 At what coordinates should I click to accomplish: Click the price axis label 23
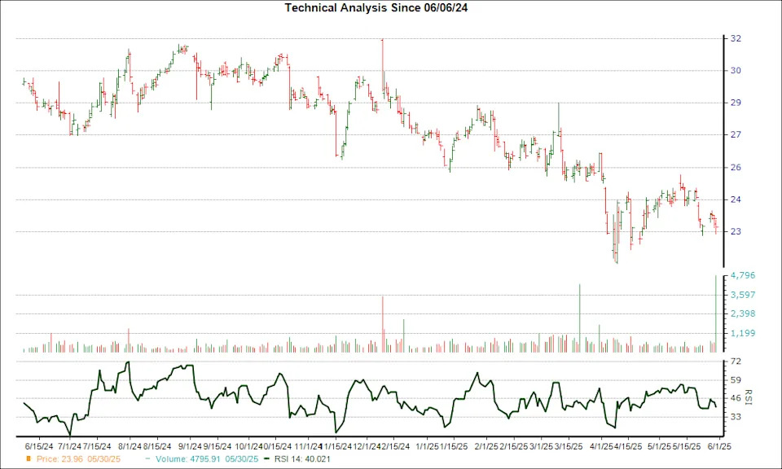point(736,231)
